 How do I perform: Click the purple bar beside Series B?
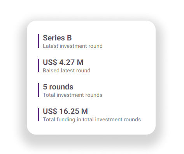(x=39, y=41)
